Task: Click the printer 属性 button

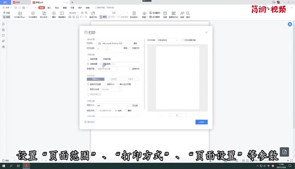Action: click(x=135, y=43)
